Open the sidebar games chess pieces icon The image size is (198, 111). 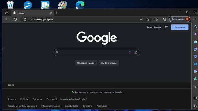(x=195, y=49)
